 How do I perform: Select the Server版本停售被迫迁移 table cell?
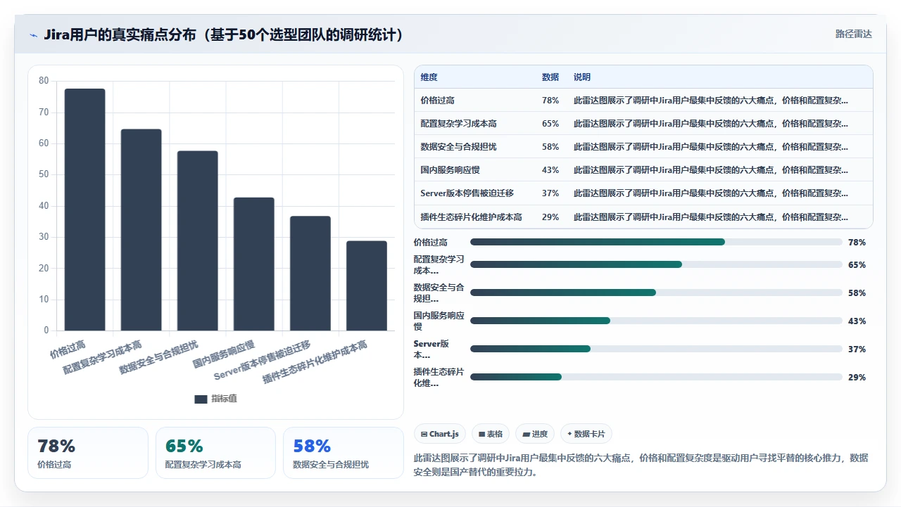point(467,193)
